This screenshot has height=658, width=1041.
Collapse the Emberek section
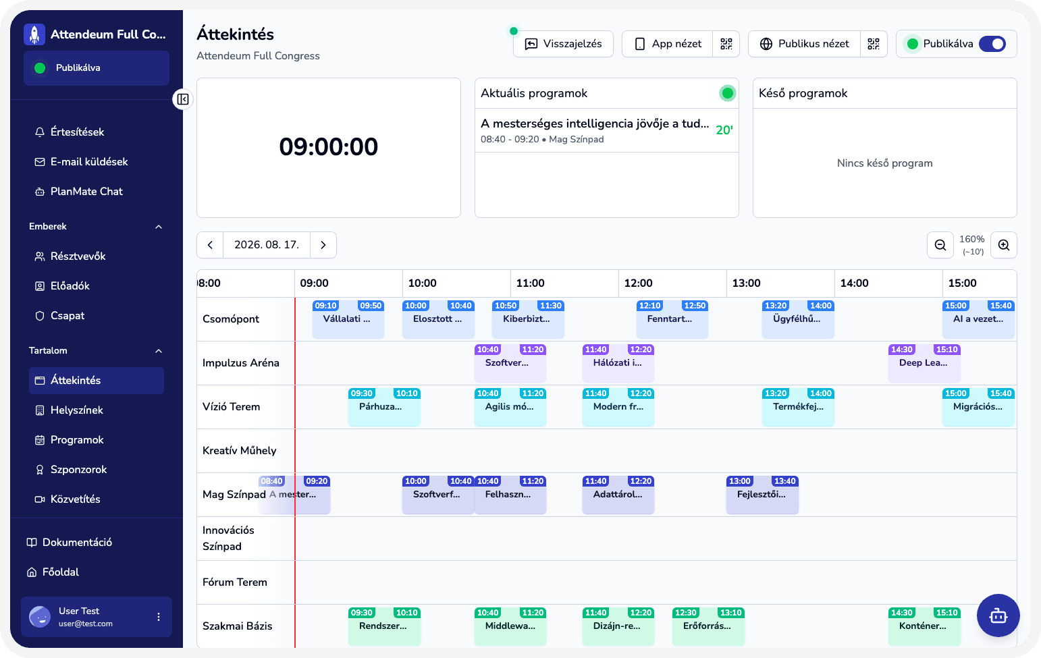(159, 227)
